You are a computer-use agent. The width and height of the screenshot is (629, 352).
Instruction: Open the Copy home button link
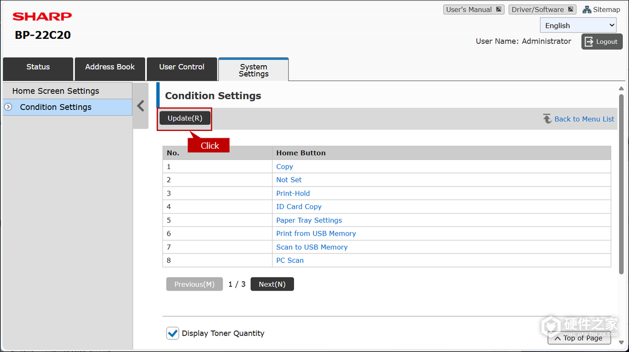point(285,167)
